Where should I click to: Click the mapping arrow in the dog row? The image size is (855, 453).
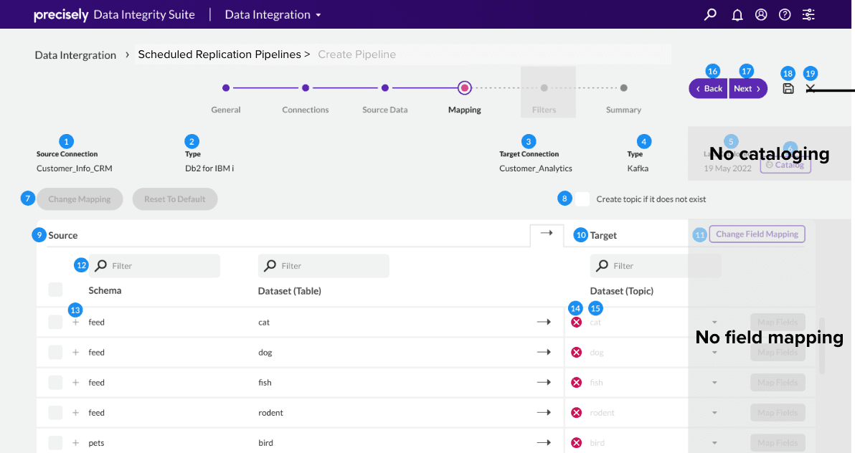[x=544, y=352]
